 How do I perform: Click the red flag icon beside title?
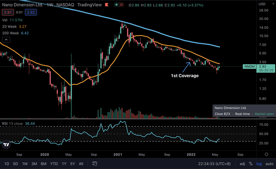(107, 5)
